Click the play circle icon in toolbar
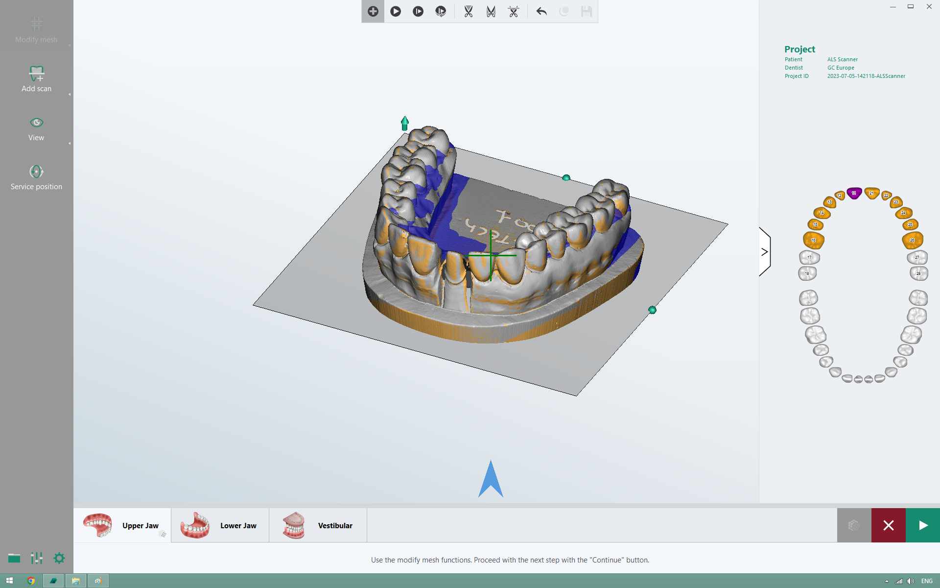This screenshot has width=940, height=588. click(396, 11)
